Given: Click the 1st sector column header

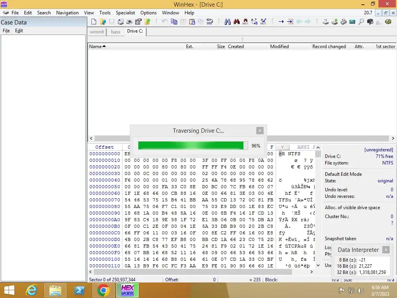Looking at the screenshot, I should pos(385,47).
